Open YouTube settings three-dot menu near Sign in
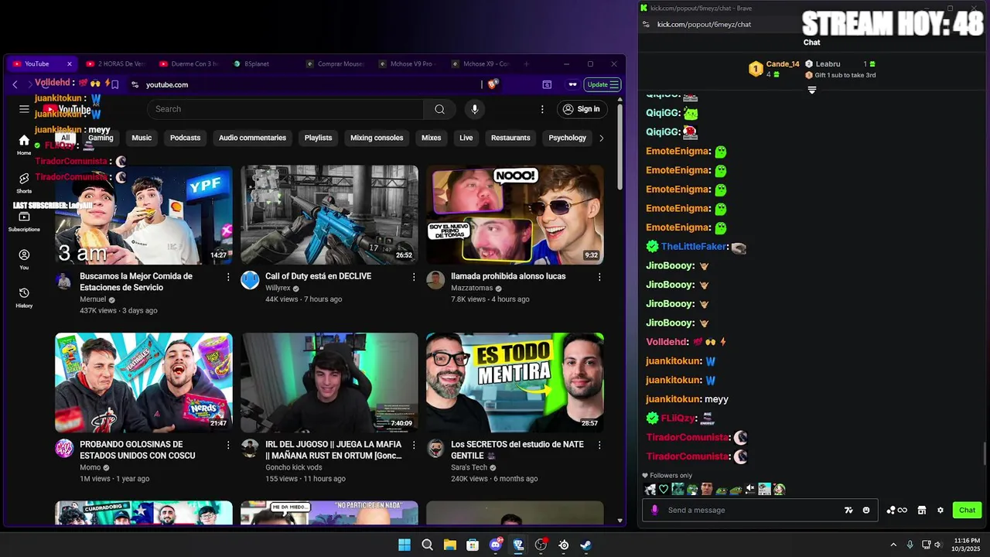Screen dimensions: 990x557 (x=542, y=109)
